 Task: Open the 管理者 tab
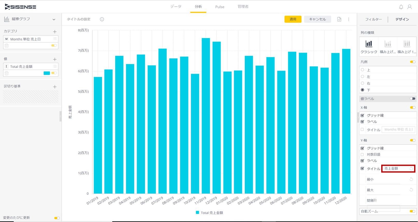pyautogui.click(x=243, y=7)
